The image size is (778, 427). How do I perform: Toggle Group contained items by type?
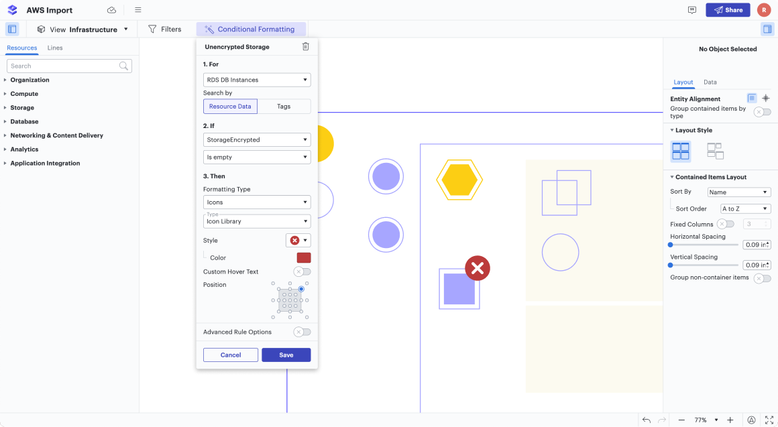[763, 112]
